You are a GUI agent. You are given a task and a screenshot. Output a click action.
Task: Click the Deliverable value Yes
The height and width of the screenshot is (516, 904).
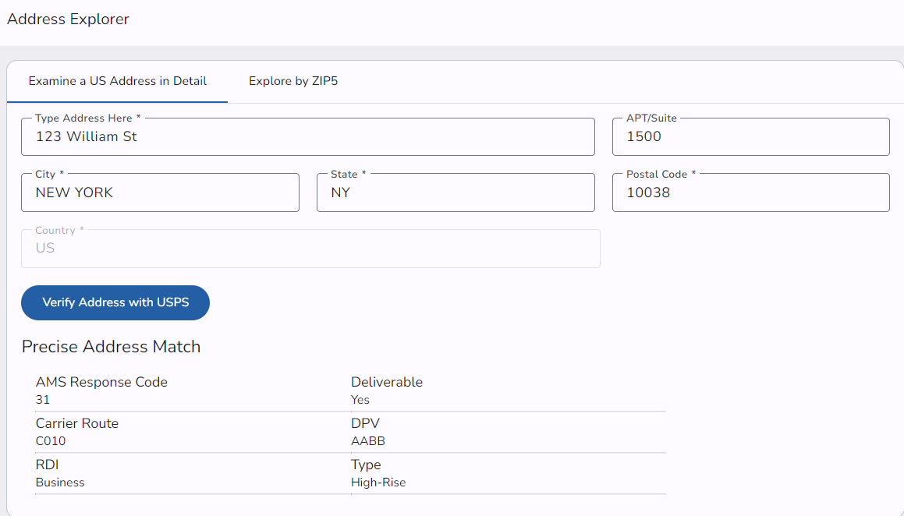click(360, 400)
